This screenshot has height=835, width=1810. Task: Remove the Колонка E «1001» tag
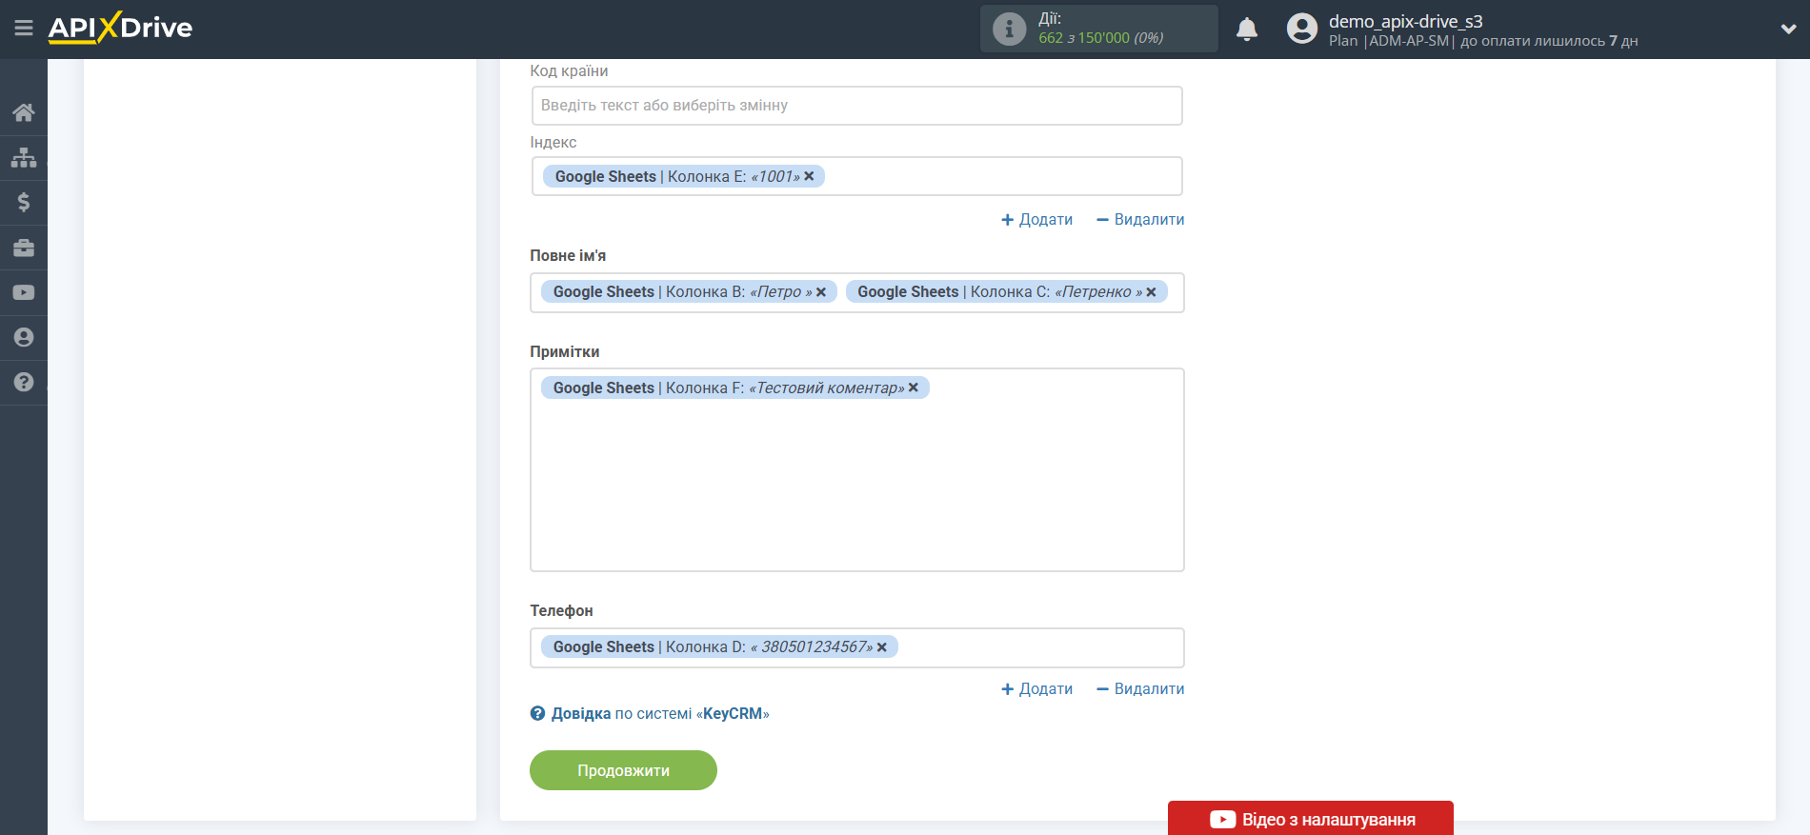point(809,176)
